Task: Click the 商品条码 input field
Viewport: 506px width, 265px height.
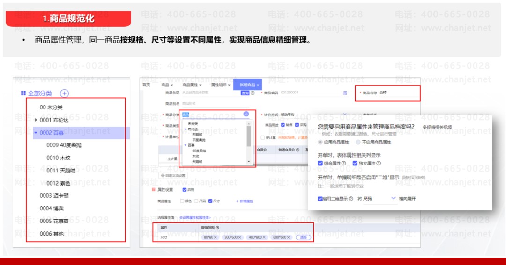Action: (211, 93)
